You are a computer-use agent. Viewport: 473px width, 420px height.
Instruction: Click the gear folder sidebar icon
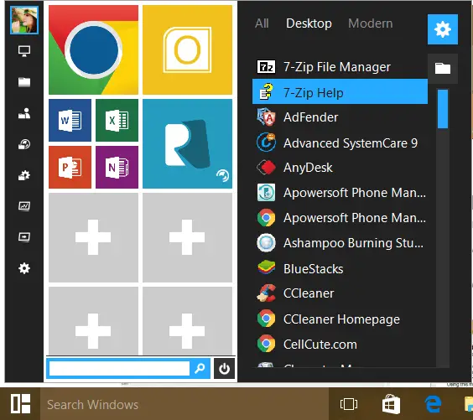[24, 175]
